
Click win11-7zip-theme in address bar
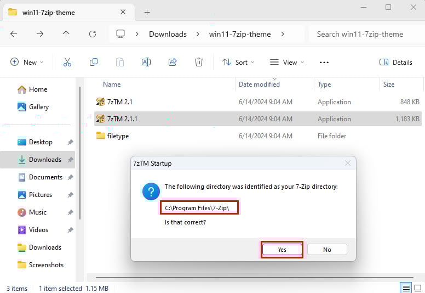[240, 34]
